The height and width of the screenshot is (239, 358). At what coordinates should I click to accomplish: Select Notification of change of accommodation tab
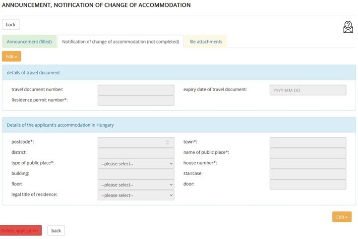pos(120,42)
